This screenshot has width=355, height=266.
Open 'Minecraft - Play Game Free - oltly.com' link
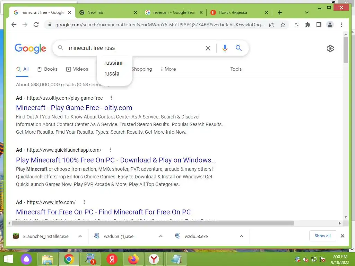(74, 108)
